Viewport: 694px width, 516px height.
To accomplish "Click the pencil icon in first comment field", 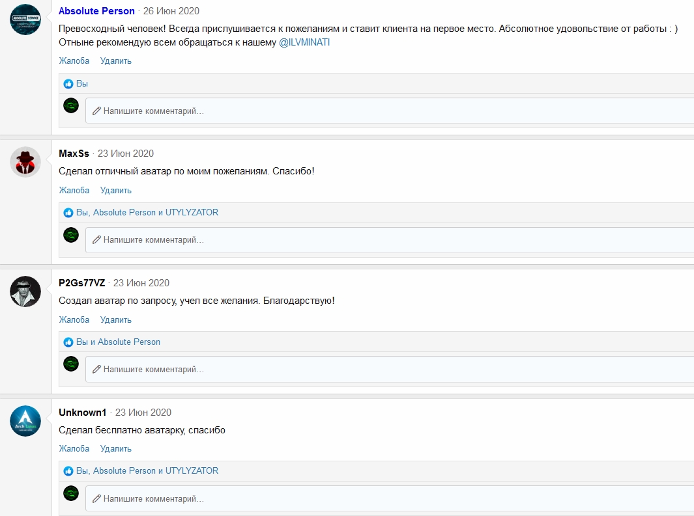I will click(96, 111).
